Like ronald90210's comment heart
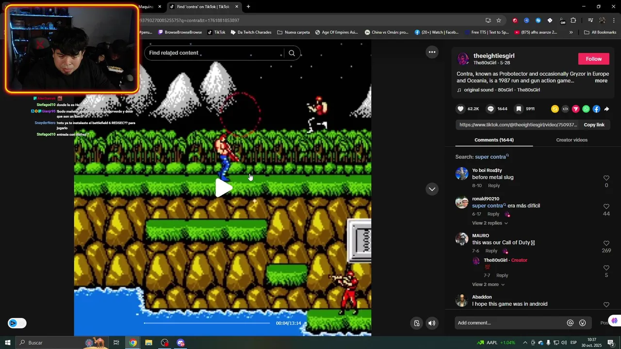 pos(606,206)
